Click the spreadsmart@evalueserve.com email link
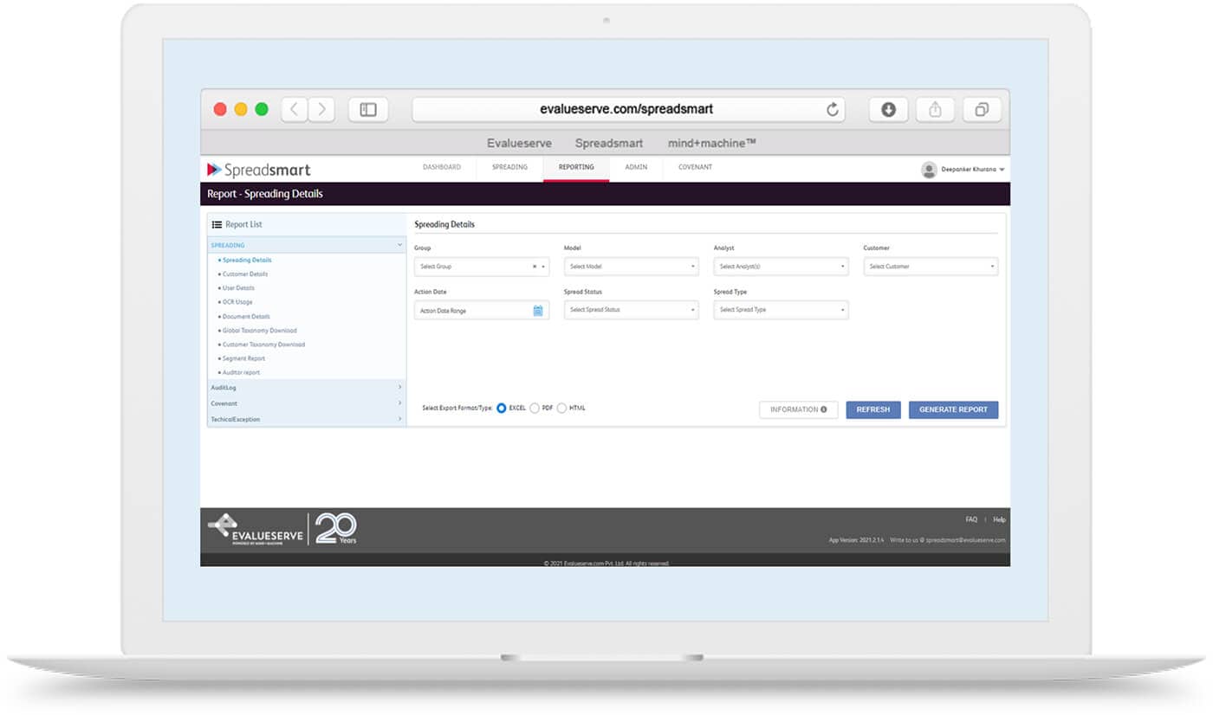 tap(965, 540)
